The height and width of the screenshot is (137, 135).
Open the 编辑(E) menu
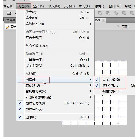click(x=8, y=6)
